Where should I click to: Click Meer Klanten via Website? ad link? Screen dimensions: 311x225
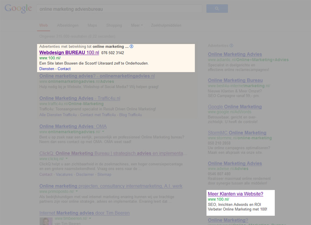(x=235, y=194)
